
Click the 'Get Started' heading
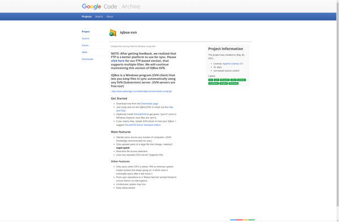pos(119,99)
